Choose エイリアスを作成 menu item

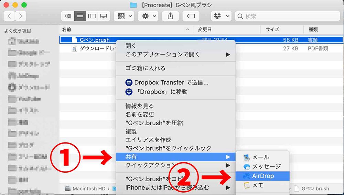(x=175, y=140)
